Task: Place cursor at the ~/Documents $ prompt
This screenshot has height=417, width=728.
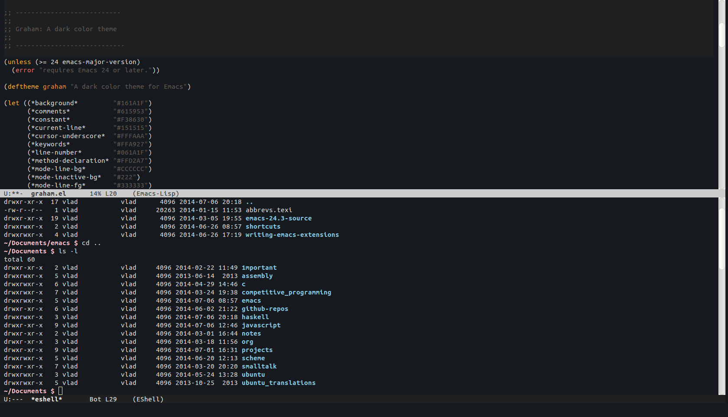Action: [60, 391]
